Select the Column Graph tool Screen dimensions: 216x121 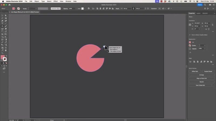click(x=2, y=48)
